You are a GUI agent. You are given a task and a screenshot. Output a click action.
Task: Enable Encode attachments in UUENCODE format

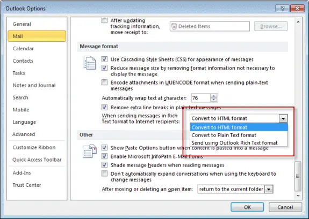(104, 82)
